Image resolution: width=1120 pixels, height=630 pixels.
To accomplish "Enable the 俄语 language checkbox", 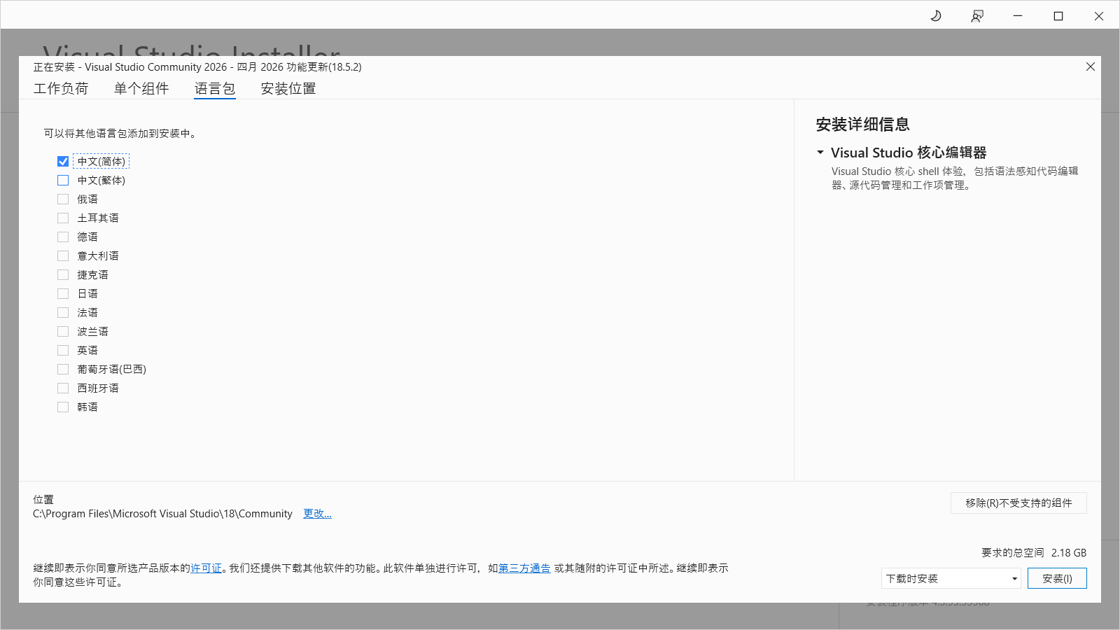I will click(x=63, y=199).
